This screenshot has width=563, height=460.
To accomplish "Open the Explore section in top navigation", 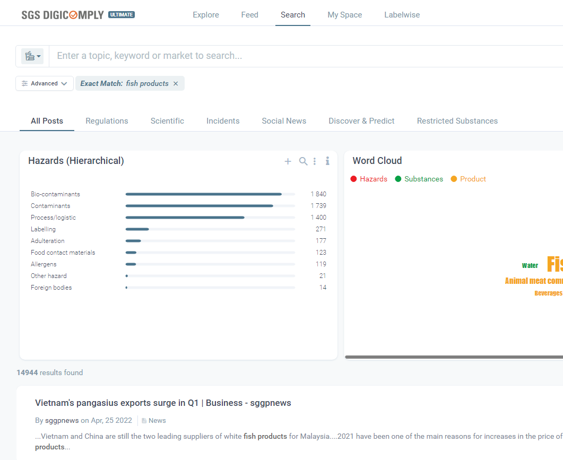I will pyautogui.click(x=206, y=15).
